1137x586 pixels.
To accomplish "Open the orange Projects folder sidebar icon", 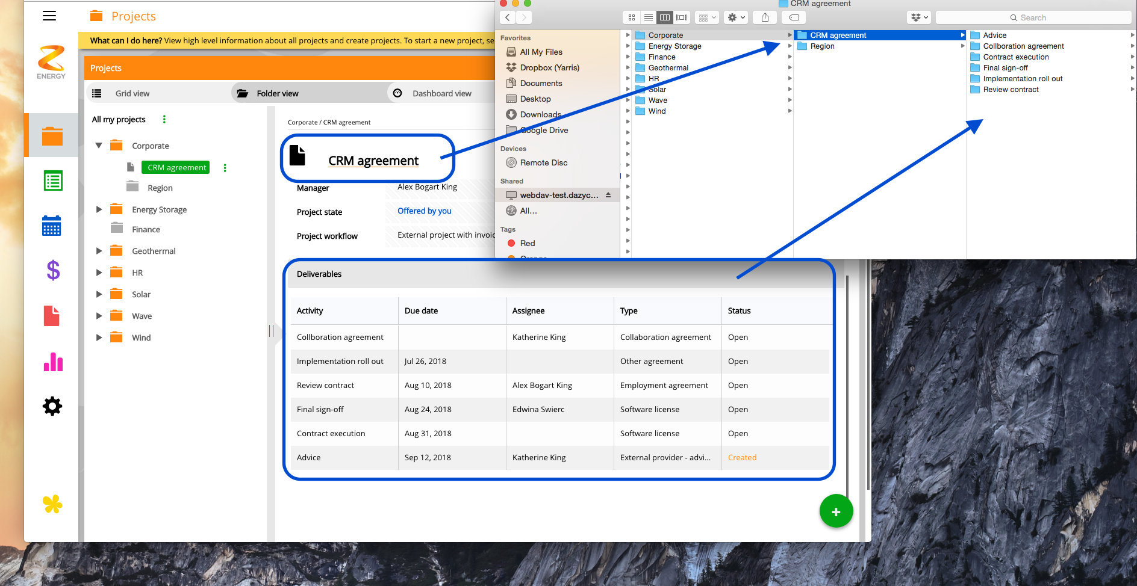I will (x=52, y=136).
